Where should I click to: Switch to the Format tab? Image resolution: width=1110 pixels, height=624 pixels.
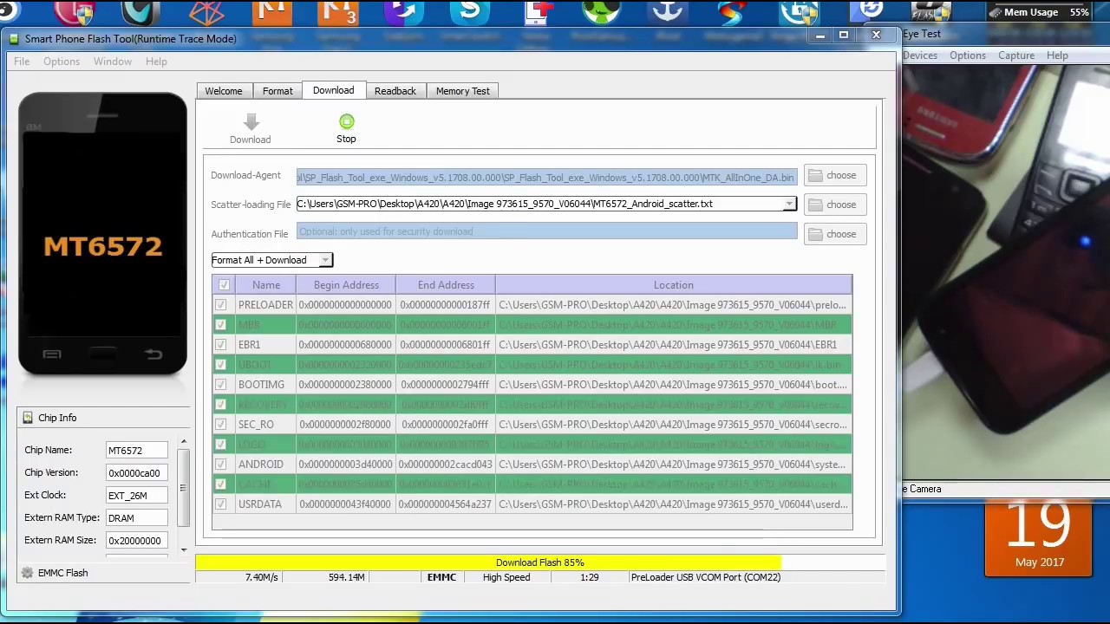pos(277,91)
